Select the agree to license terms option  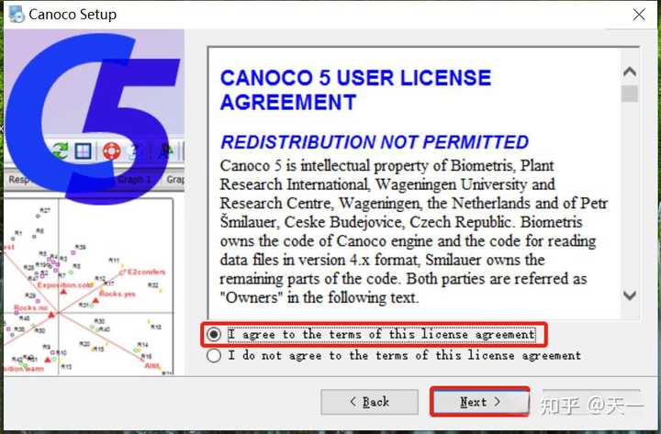click(373, 335)
